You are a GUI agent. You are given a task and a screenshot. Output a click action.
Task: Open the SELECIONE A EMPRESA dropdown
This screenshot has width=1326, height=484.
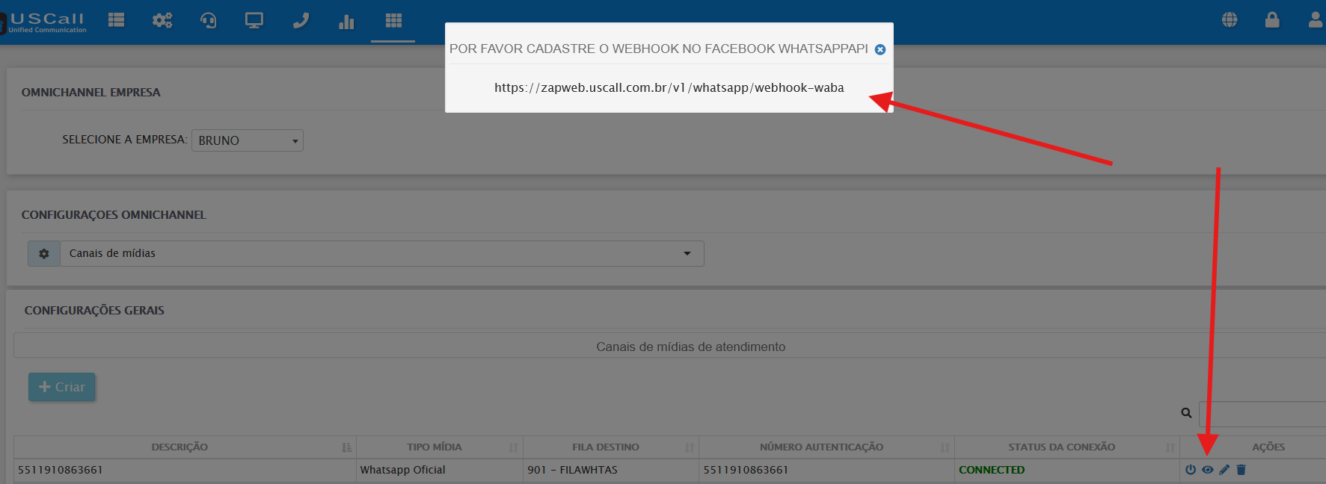click(x=248, y=140)
